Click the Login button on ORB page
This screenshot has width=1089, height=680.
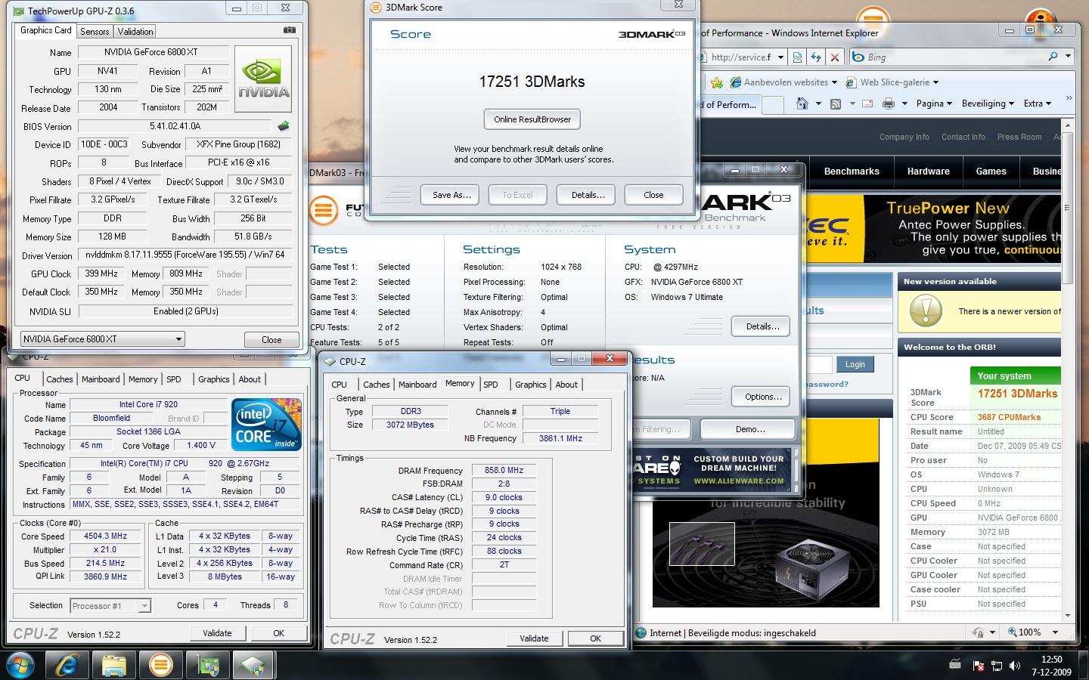(x=855, y=364)
